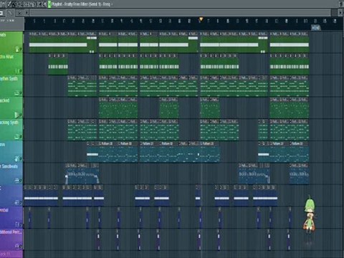The width and height of the screenshot is (344, 258).
Task: Click the Electro Hihat track icon
Action: coord(17,71)
